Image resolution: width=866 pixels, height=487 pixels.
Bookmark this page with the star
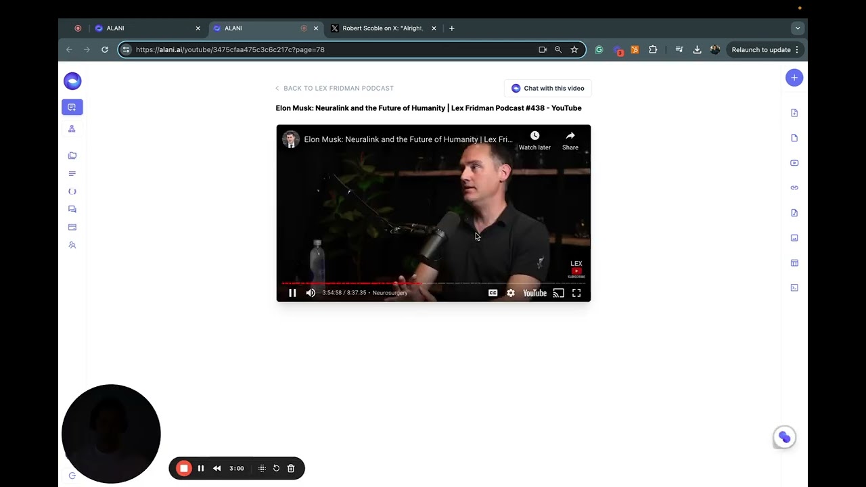(574, 49)
